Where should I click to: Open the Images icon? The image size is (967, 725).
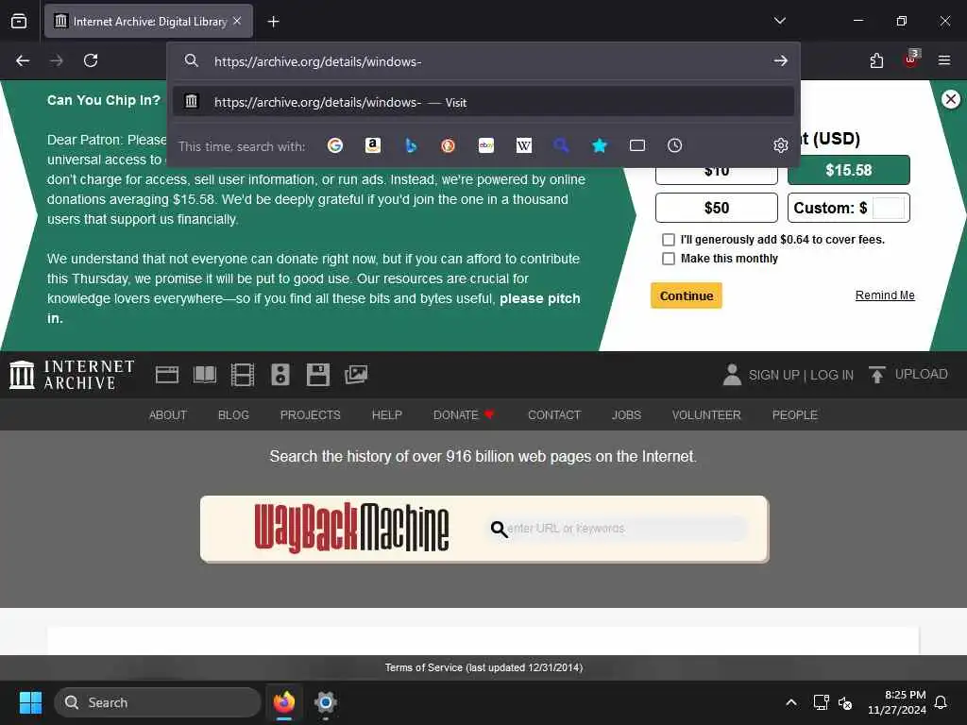356,375
